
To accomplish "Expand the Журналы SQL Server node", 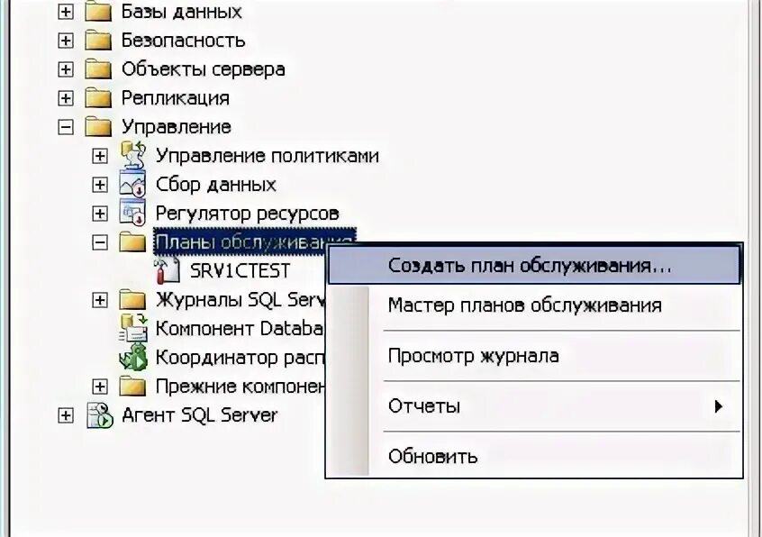I will click(100, 300).
